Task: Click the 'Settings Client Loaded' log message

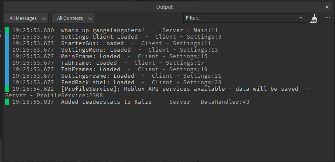Action: tap(99, 37)
